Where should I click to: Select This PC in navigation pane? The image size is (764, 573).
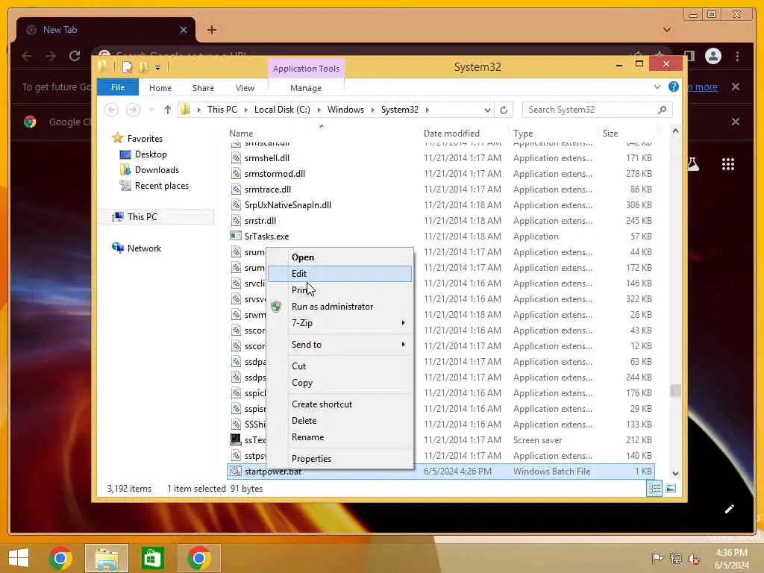(143, 217)
